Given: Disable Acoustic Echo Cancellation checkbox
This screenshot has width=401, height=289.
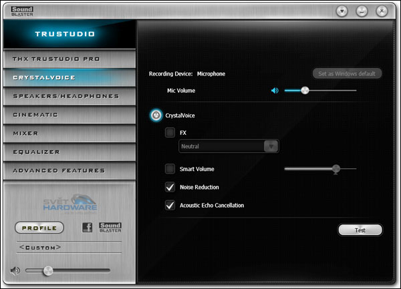Looking at the screenshot, I should point(170,206).
